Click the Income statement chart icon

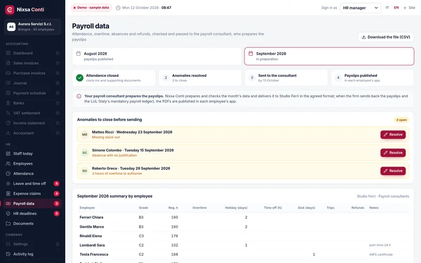click(x=8, y=123)
